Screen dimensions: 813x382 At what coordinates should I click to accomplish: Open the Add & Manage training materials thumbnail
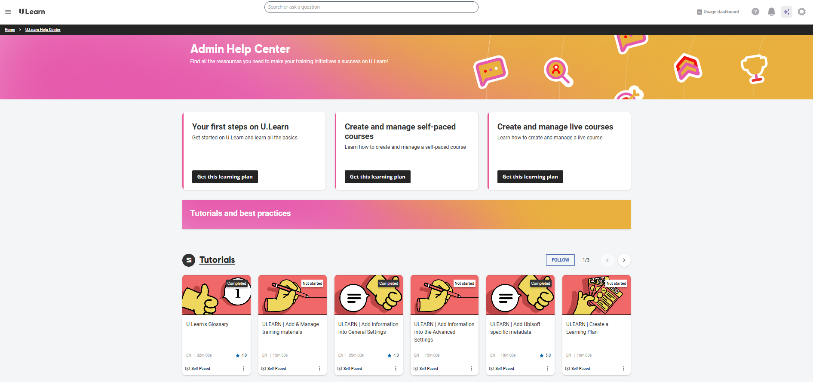point(292,295)
